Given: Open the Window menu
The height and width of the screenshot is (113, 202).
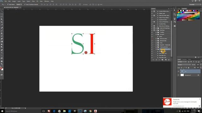Looking at the screenshot, I should click(47, 1).
